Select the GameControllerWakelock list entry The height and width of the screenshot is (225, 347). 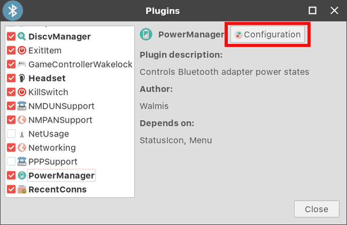(x=70, y=64)
